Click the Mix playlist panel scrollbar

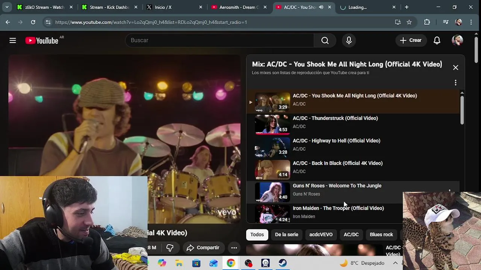point(462,110)
